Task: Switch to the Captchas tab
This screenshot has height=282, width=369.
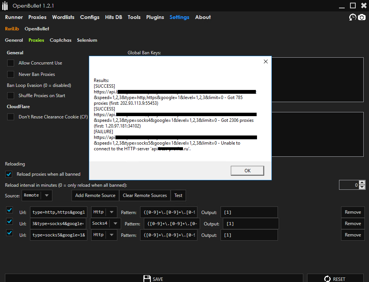Action: pos(60,40)
